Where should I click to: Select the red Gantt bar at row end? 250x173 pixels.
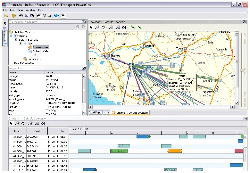point(239,151)
